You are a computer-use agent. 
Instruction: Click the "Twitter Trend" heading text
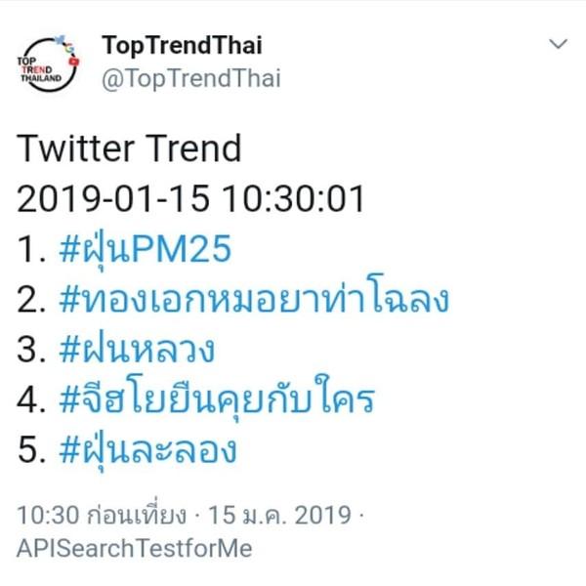coord(129,149)
